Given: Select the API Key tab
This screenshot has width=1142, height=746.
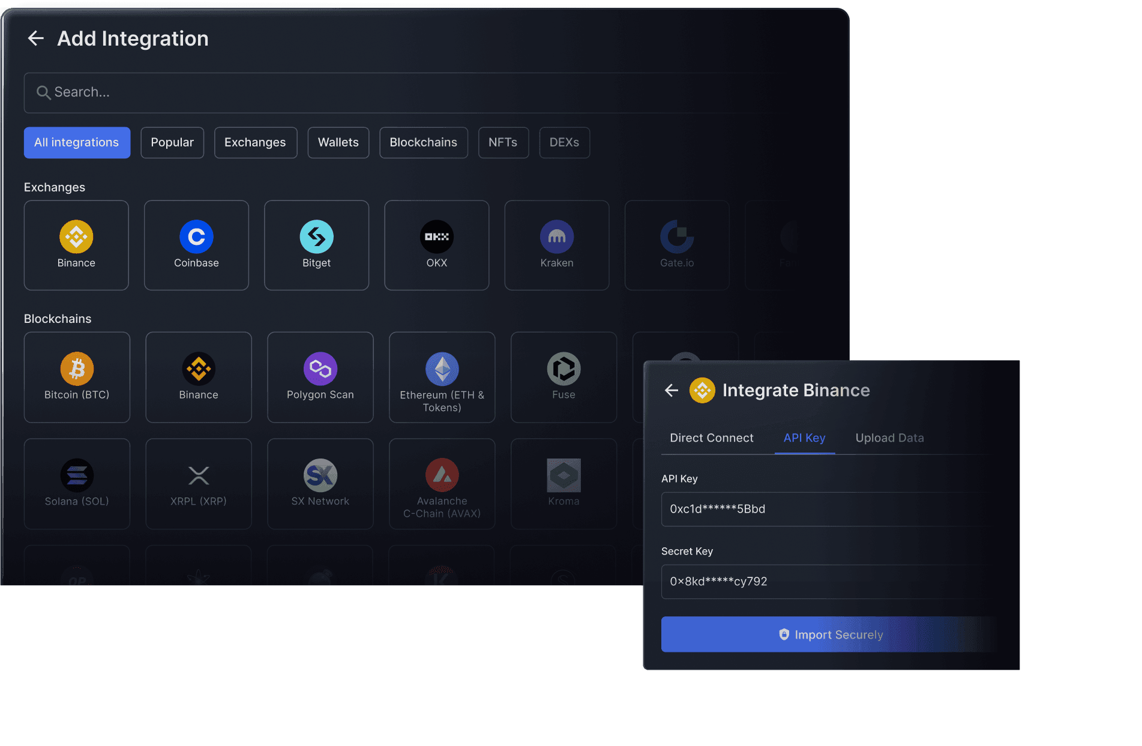Looking at the screenshot, I should (x=805, y=438).
